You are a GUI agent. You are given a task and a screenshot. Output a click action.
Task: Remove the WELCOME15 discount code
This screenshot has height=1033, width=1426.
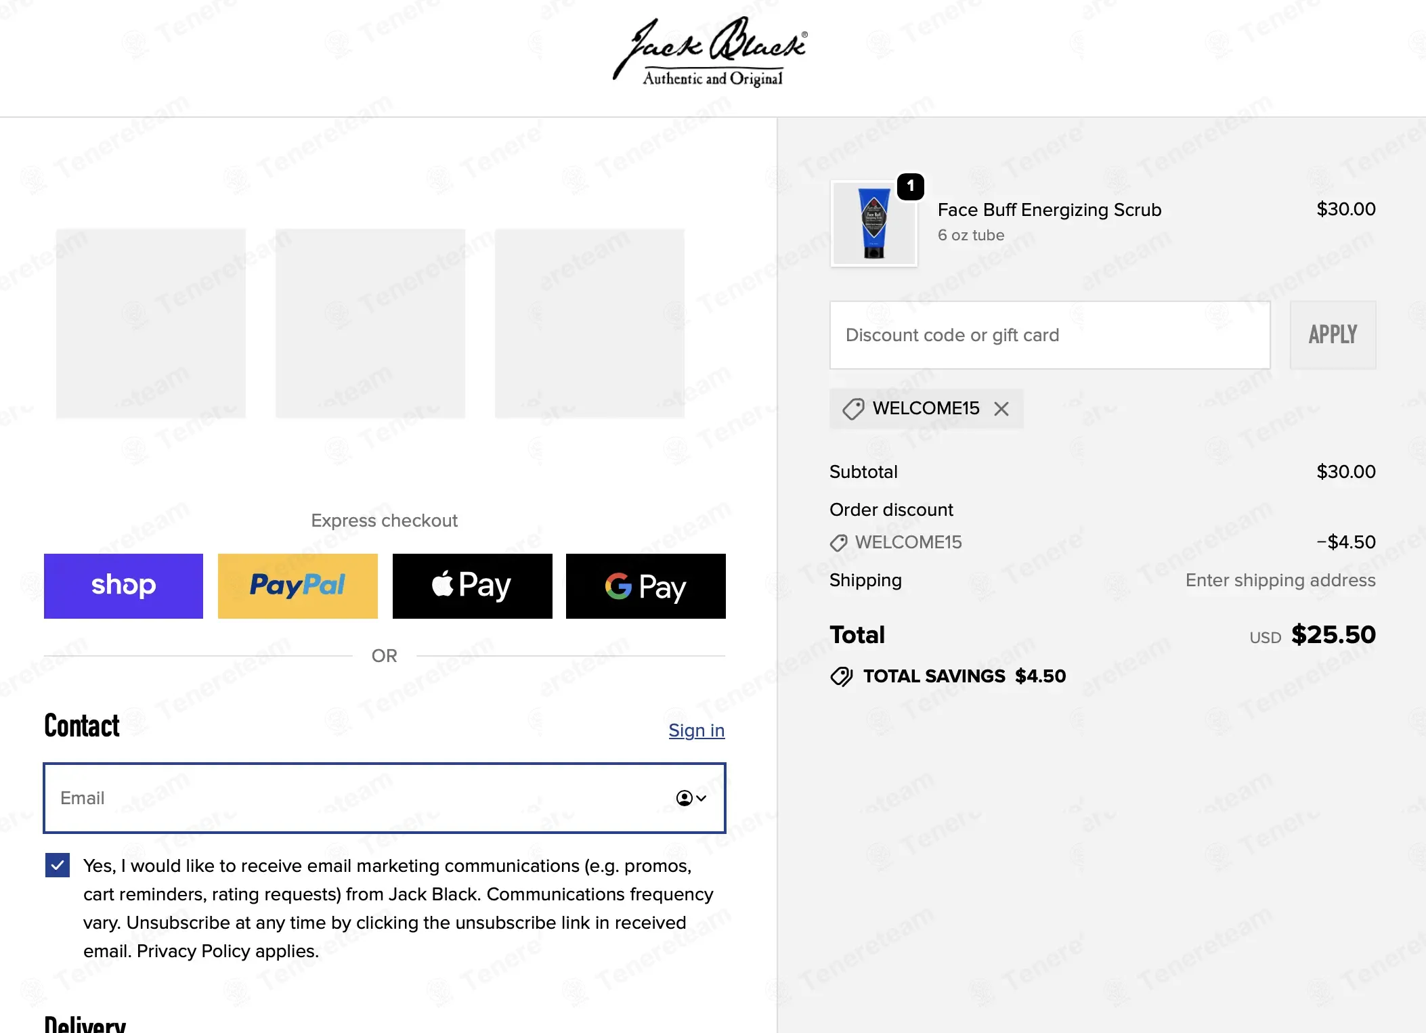coord(1001,408)
